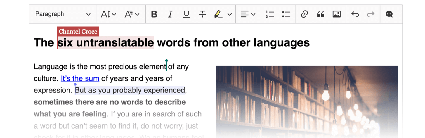
Task: Click bold text "sometimes there are no words"
Action: point(89,102)
